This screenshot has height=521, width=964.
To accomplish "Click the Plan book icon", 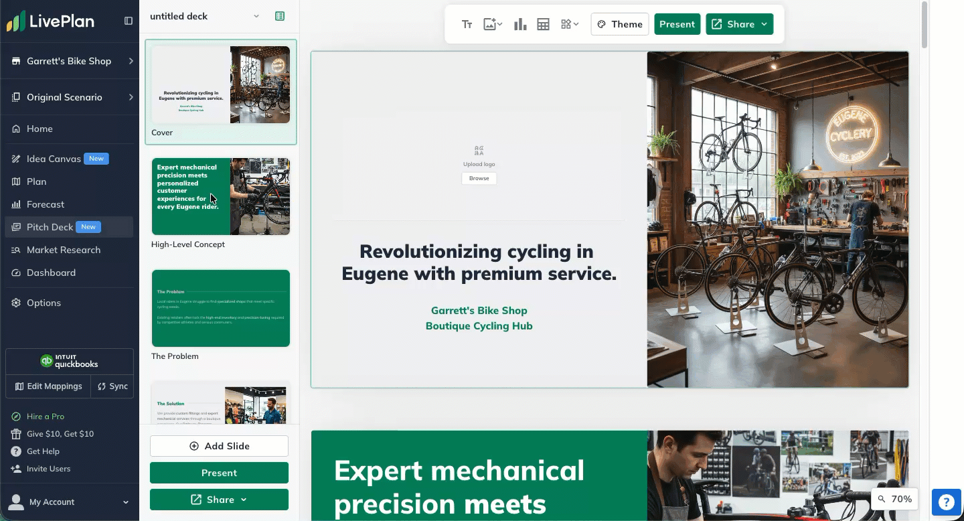I will (16, 181).
